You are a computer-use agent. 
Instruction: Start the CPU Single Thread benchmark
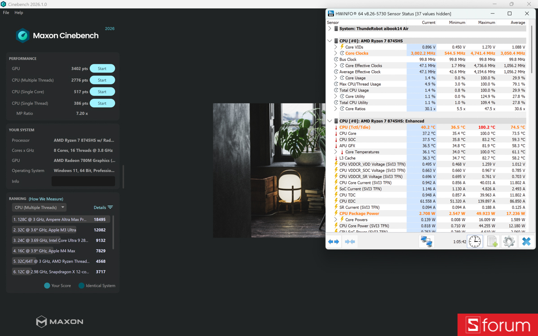click(102, 103)
